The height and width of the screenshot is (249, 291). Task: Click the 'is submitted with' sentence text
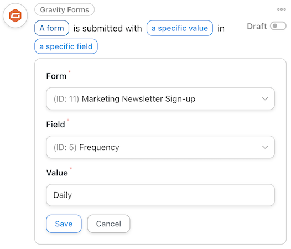(108, 28)
